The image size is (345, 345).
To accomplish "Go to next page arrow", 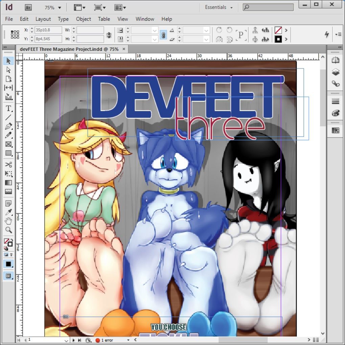I will [x=73, y=340].
